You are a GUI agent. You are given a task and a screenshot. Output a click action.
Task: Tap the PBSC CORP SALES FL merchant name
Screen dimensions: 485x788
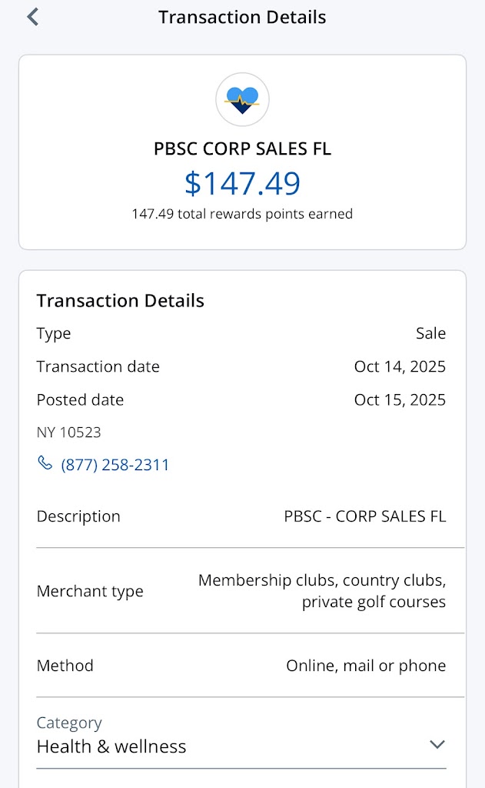pyautogui.click(x=242, y=149)
